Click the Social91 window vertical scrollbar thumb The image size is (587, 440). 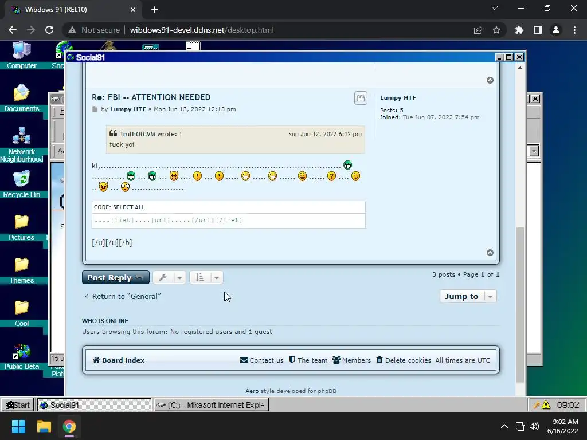tap(520, 305)
